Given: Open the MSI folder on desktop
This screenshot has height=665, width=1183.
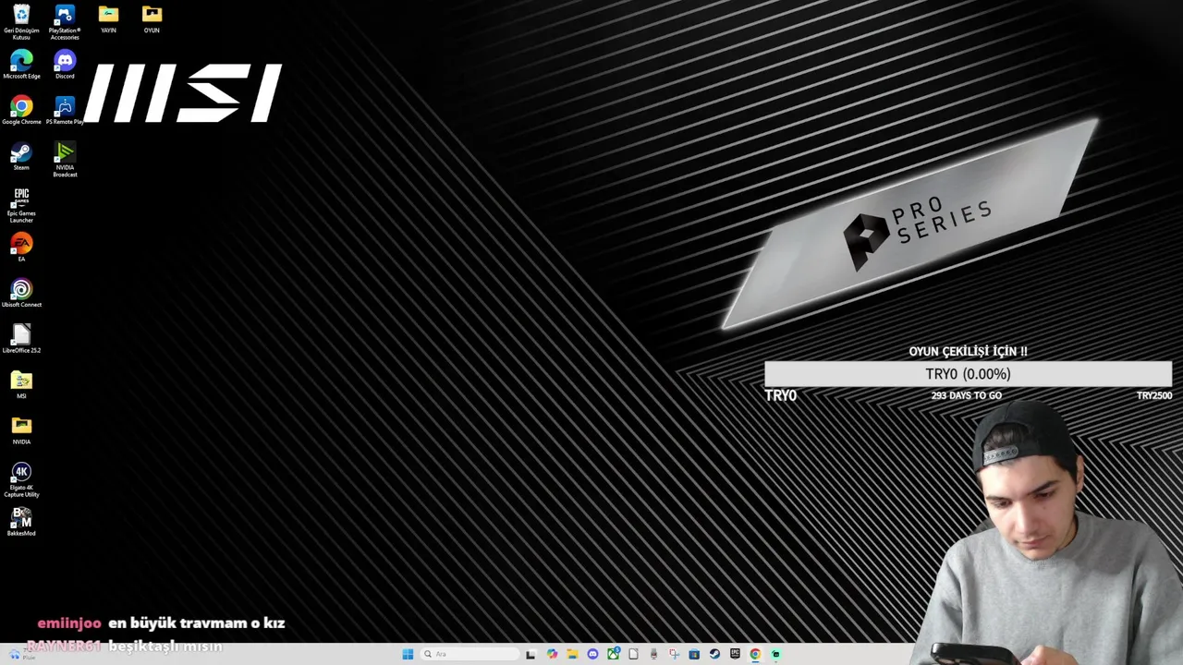Looking at the screenshot, I should pyautogui.click(x=21, y=385).
